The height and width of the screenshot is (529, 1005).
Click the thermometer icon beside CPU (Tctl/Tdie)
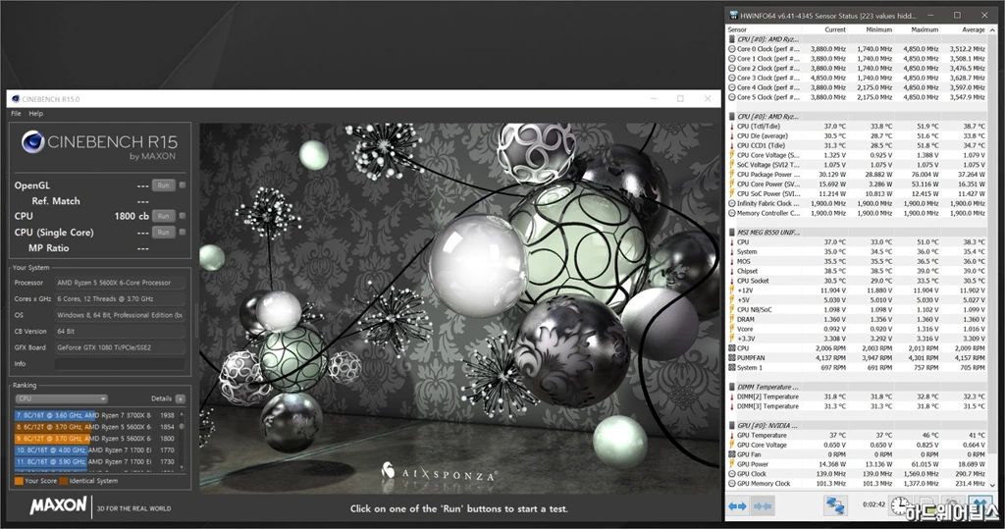pyautogui.click(x=731, y=127)
